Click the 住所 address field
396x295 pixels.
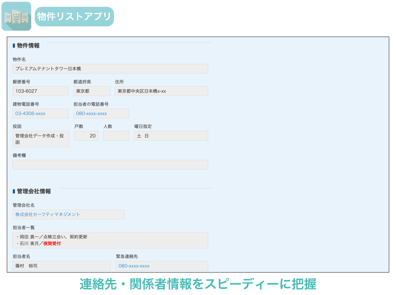pyautogui.click(x=161, y=91)
